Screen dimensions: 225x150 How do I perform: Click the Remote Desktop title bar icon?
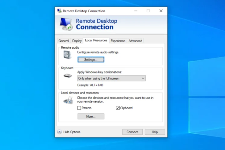(x=59, y=11)
